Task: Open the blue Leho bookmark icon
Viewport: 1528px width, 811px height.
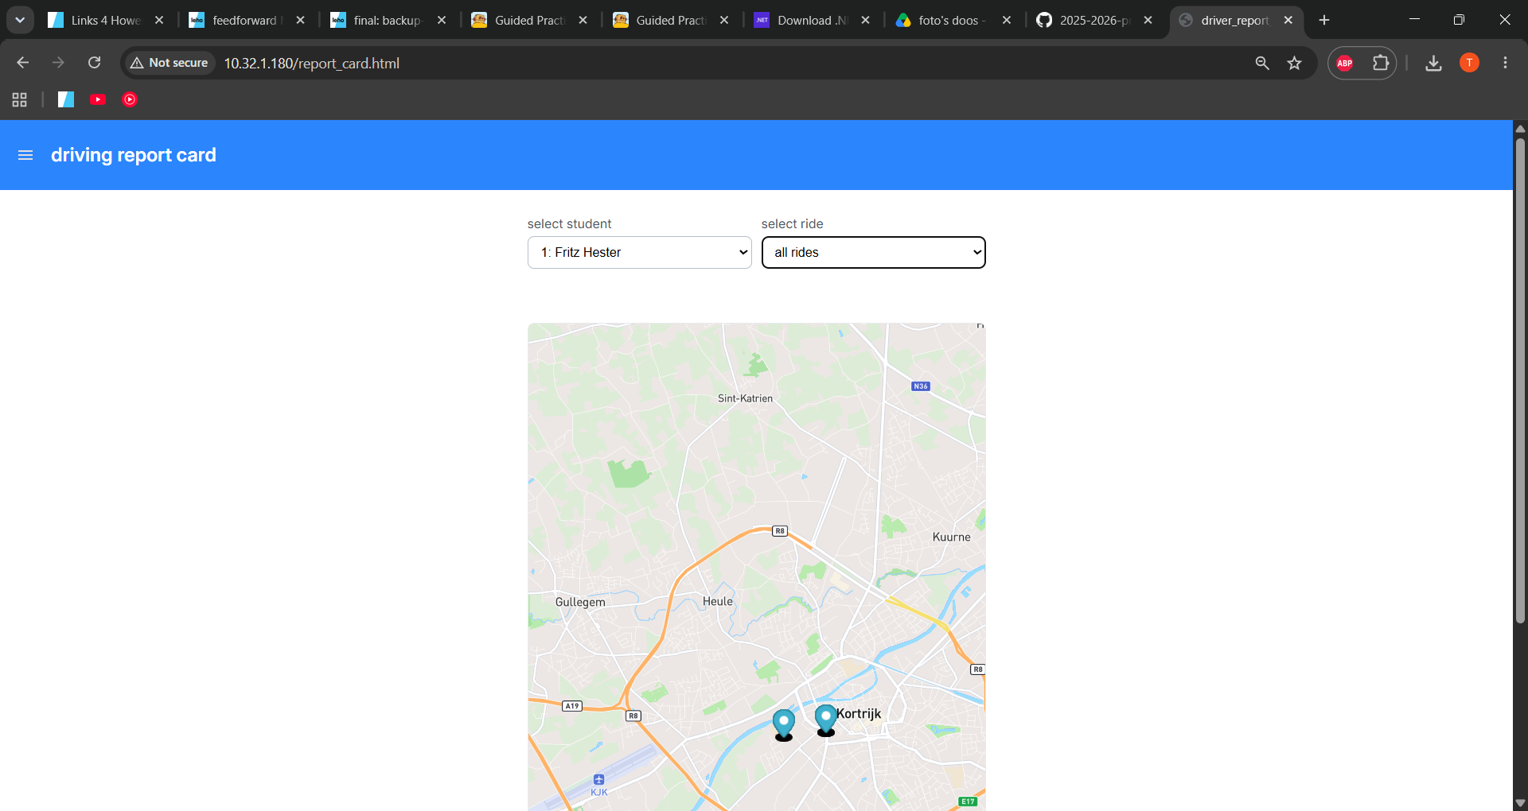Action: click(x=66, y=99)
